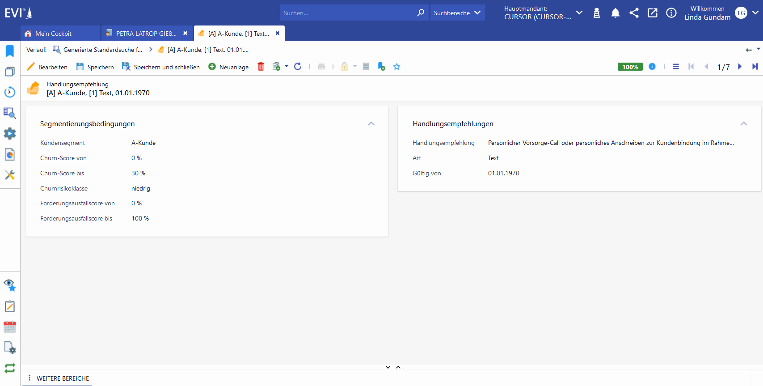Expand the Hauptmandant selector dropdown

579,13
